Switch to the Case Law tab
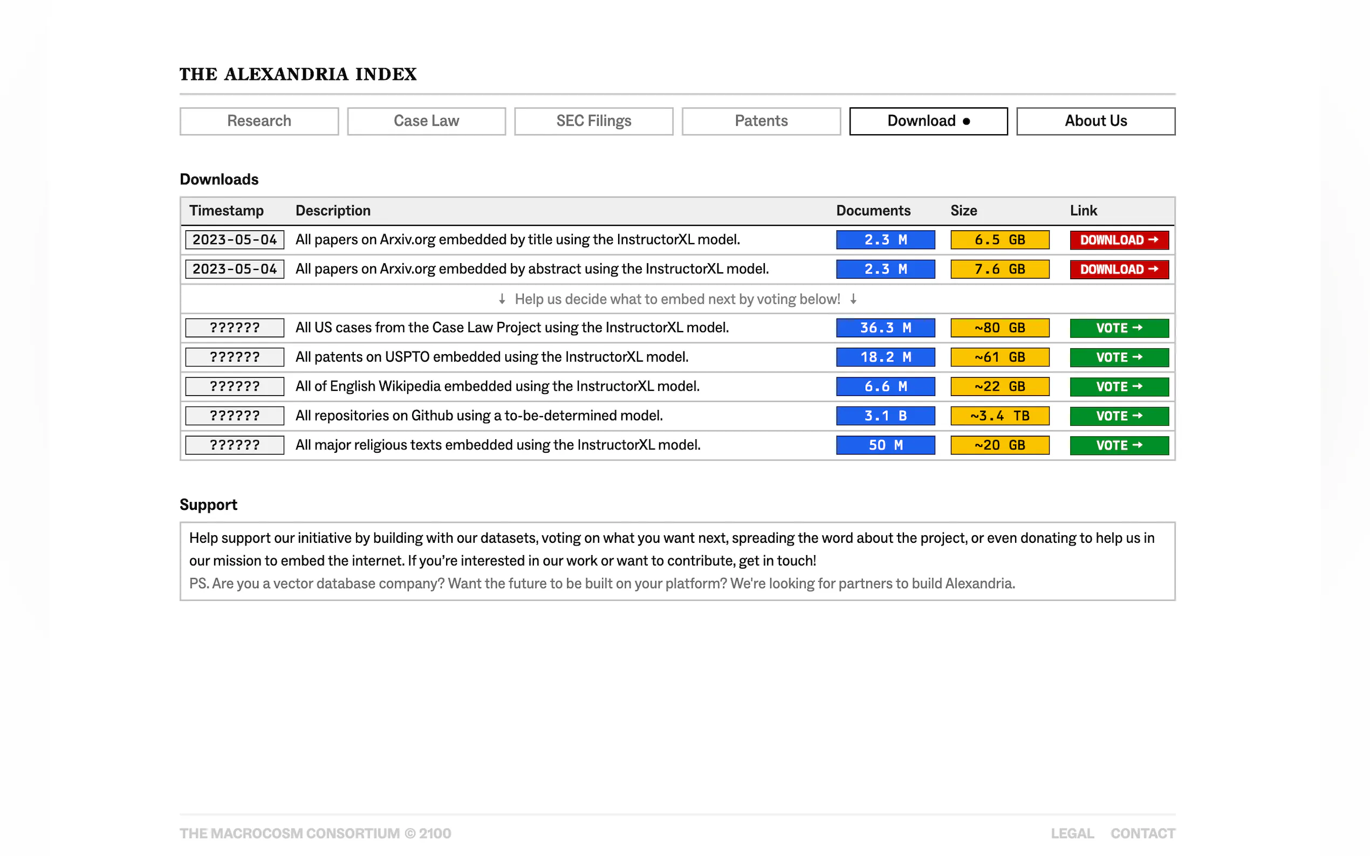Screen dimensions: 1370x856 tap(426, 121)
